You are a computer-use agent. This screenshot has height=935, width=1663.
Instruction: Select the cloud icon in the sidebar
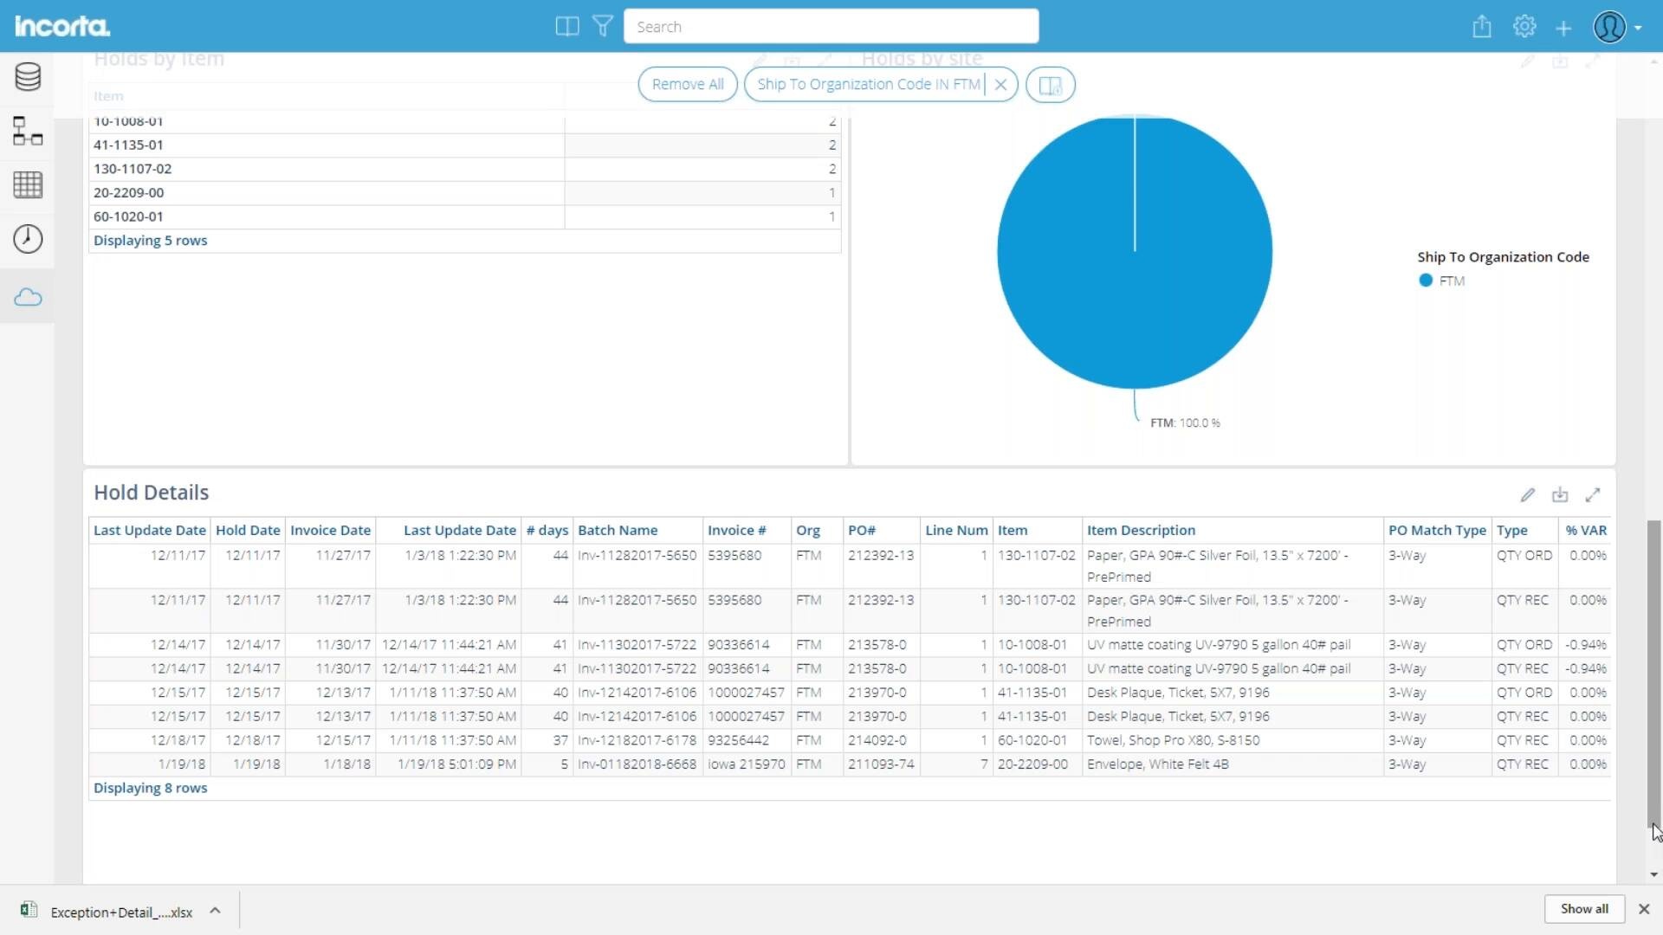point(27,297)
